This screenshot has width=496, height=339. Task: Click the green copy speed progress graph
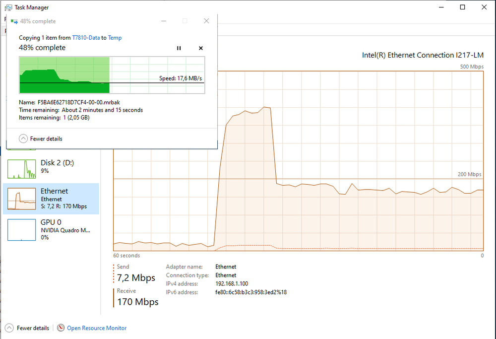click(x=112, y=75)
